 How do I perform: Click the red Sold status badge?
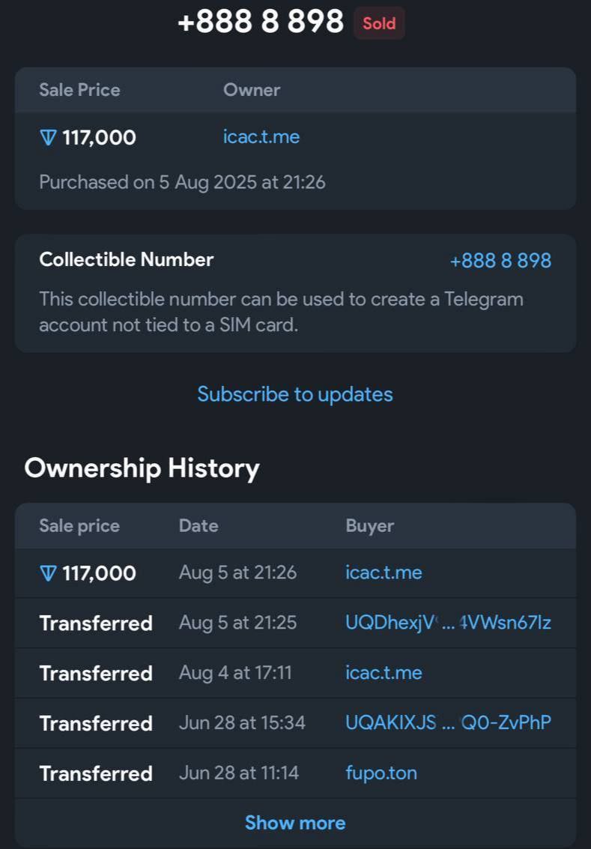coord(379,23)
